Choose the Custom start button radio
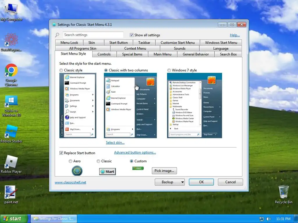Screen dimensions: 298x223 [x=131, y=161]
